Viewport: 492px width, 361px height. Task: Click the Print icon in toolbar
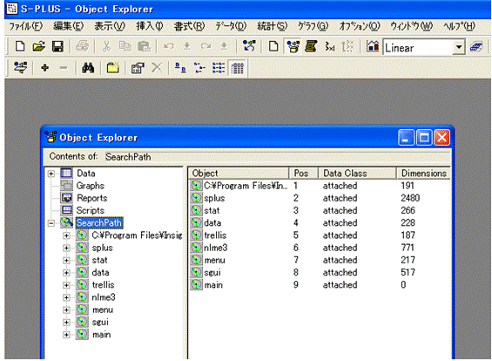[x=83, y=47]
